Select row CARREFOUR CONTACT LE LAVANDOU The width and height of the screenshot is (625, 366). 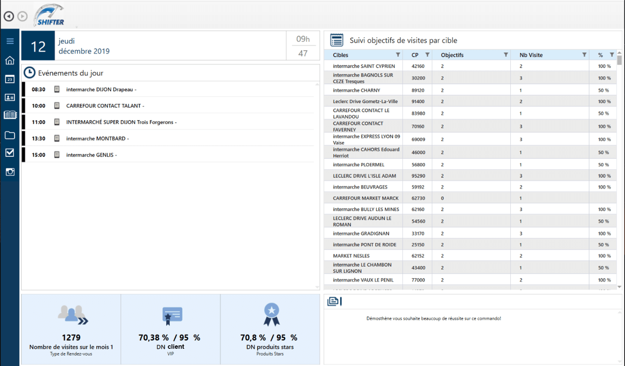click(x=470, y=113)
